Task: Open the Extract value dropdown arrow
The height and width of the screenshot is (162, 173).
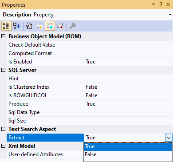Action: coord(169,138)
